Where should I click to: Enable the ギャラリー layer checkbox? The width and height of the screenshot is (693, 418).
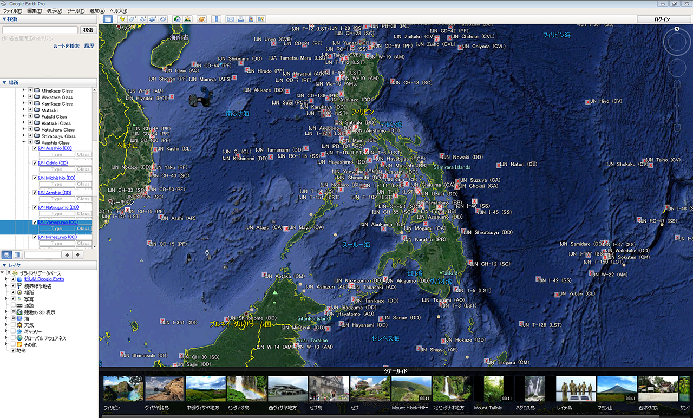13,331
